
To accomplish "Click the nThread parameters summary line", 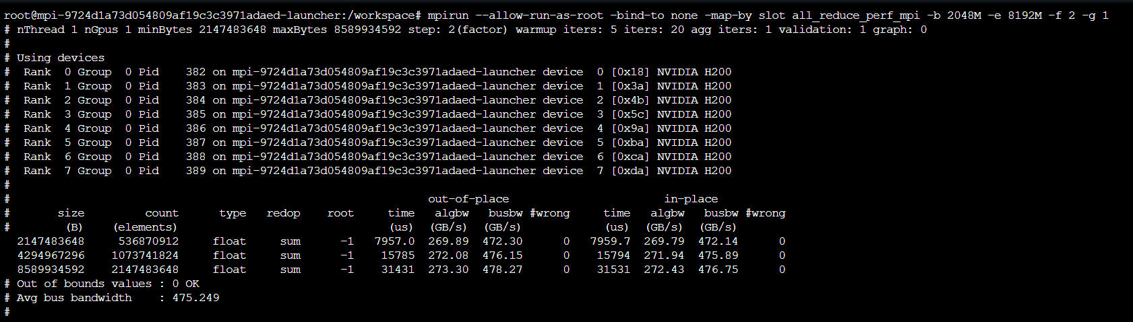I will coord(465,30).
